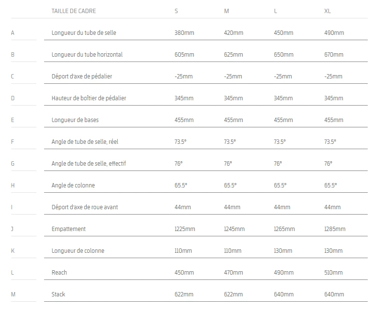Select the M size column header
The width and height of the screenshot is (375, 309).
(x=226, y=11)
